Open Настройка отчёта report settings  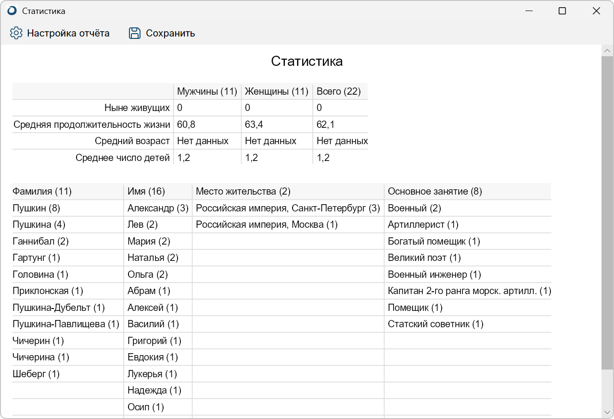(60, 33)
